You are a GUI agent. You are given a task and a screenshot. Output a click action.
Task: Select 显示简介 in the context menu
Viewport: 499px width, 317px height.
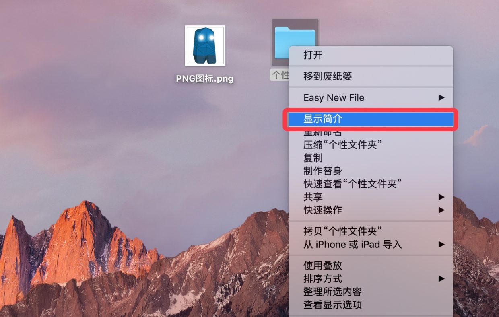click(371, 119)
